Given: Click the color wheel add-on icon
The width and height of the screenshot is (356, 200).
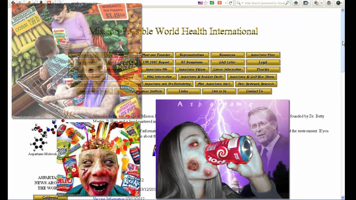Looking at the screenshot, I should coord(338,3).
